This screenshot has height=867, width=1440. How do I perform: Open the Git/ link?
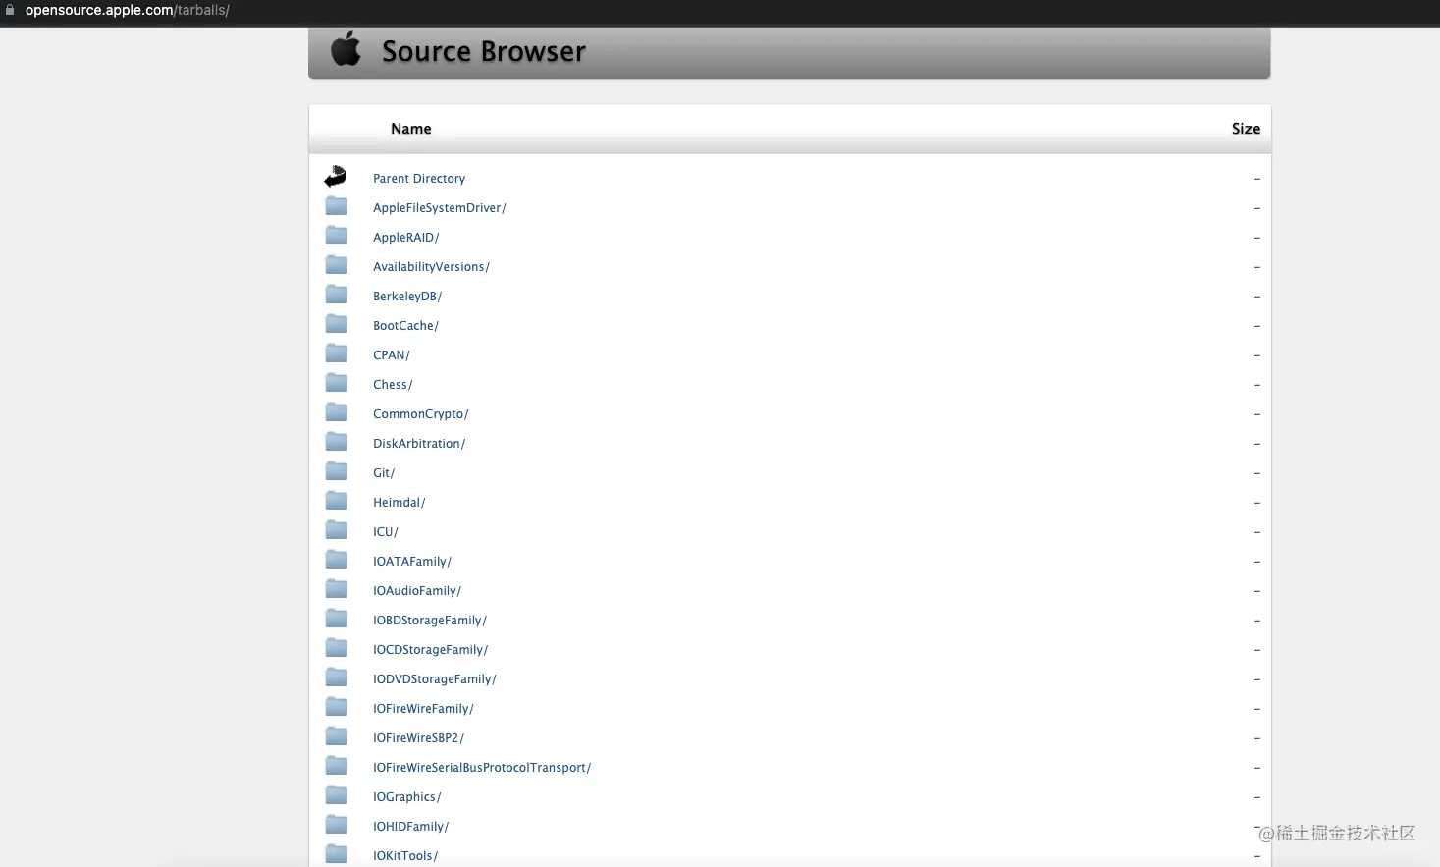[384, 473]
